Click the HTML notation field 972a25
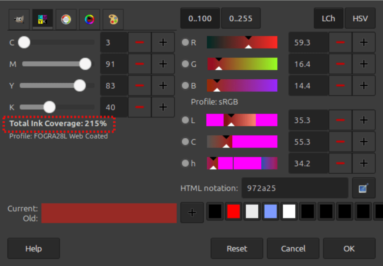 coord(295,188)
